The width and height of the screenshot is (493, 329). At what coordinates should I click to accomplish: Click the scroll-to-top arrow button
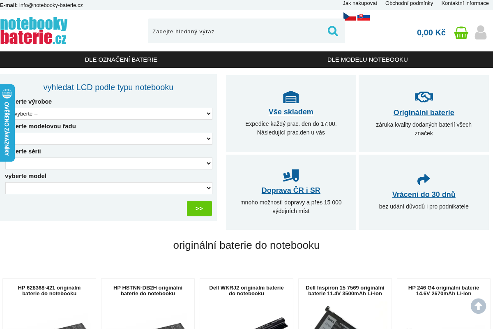click(478, 306)
